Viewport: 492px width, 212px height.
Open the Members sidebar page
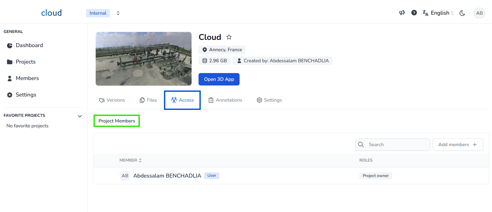[x=27, y=78]
